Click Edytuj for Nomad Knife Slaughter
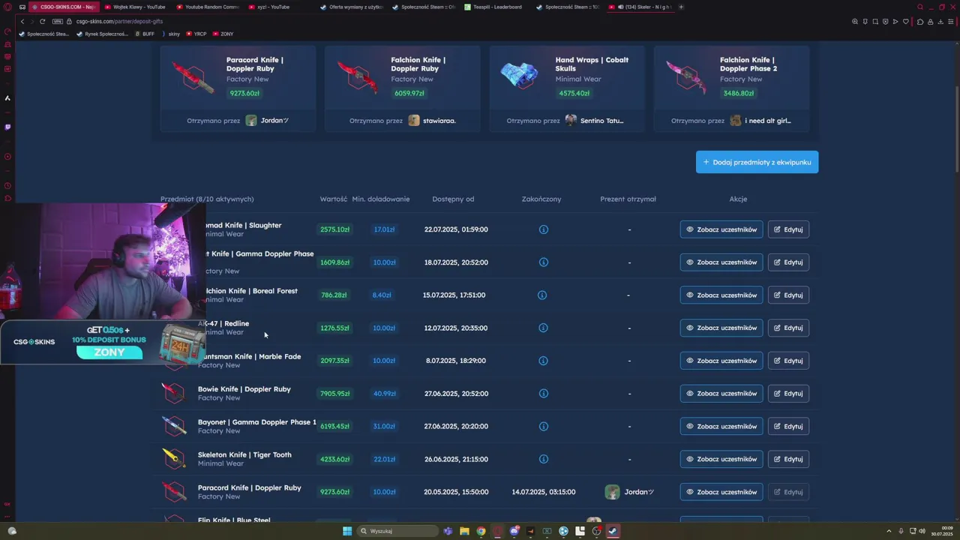This screenshot has width=960, height=540. coord(788,229)
